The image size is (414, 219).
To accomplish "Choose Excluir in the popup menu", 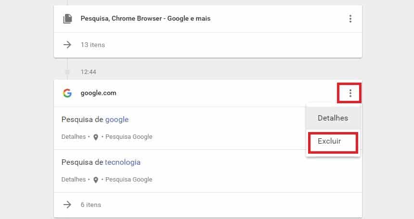I will pyautogui.click(x=333, y=141).
